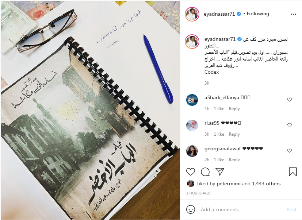Open the comment bubble icon
The width and height of the screenshot is (302, 220).
click(205, 172)
